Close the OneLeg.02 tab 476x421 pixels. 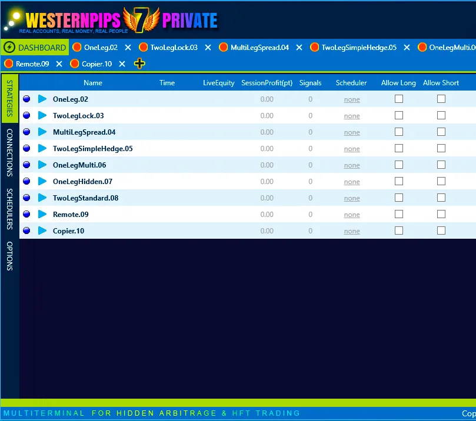coord(128,48)
